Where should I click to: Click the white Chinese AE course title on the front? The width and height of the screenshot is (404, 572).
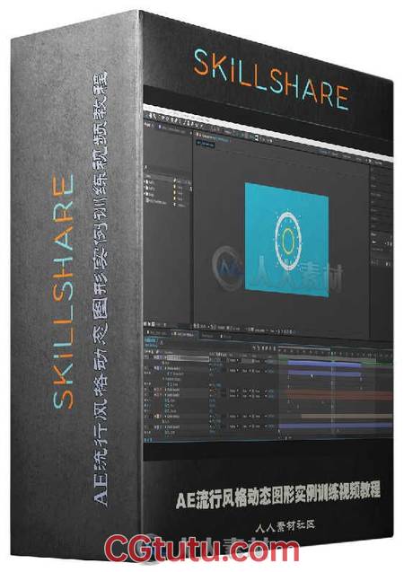pyautogui.click(x=278, y=497)
